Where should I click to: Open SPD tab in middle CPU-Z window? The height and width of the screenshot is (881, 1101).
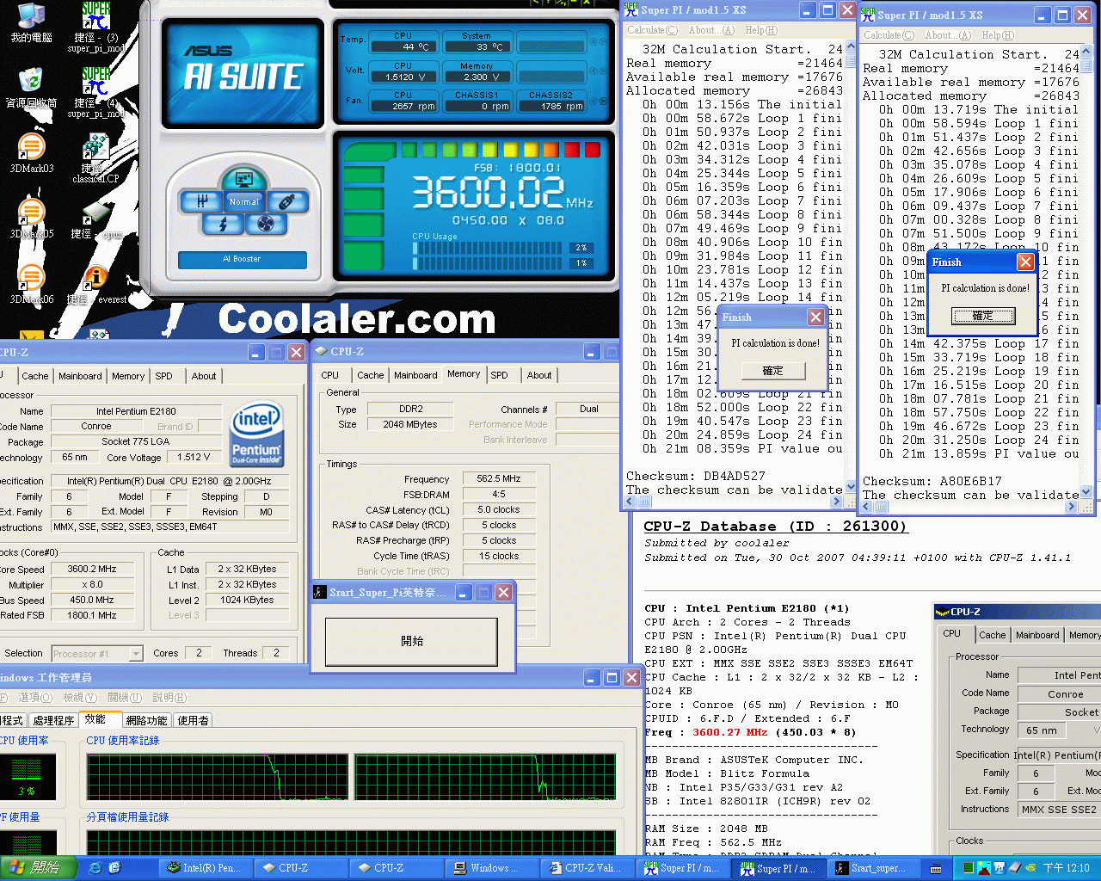point(500,375)
